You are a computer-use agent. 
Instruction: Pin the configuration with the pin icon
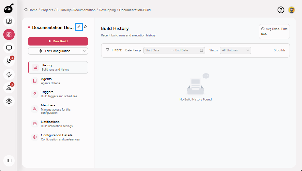click(85, 27)
